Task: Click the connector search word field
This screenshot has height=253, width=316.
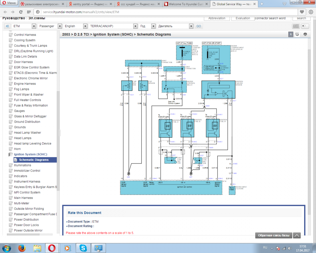Action: [273, 18]
